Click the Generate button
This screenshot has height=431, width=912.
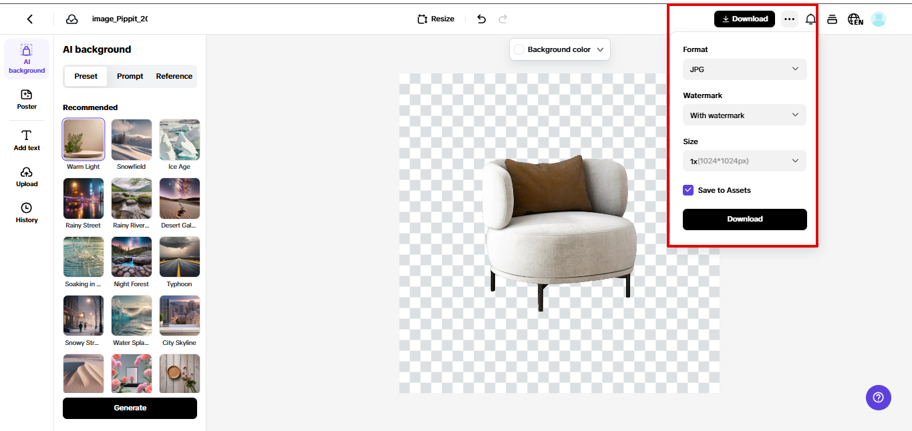[130, 408]
